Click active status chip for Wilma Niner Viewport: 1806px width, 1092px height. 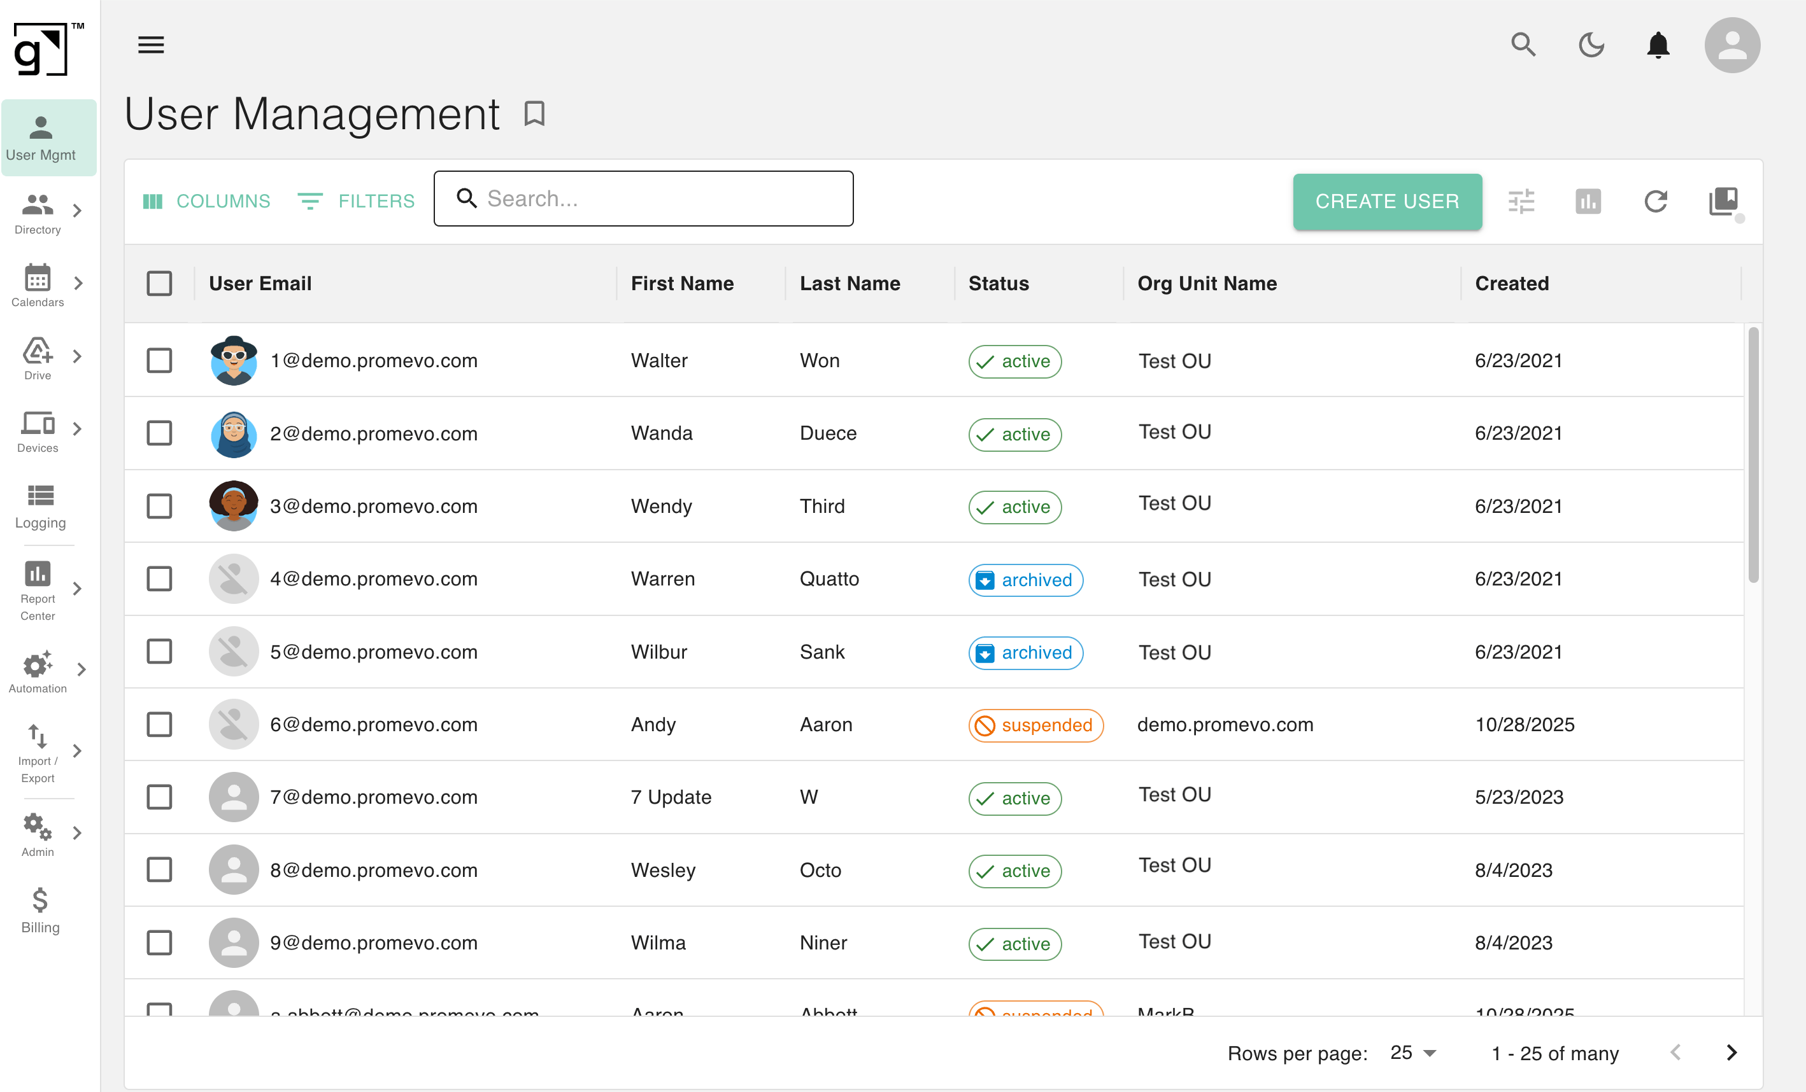(x=1014, y=944)
